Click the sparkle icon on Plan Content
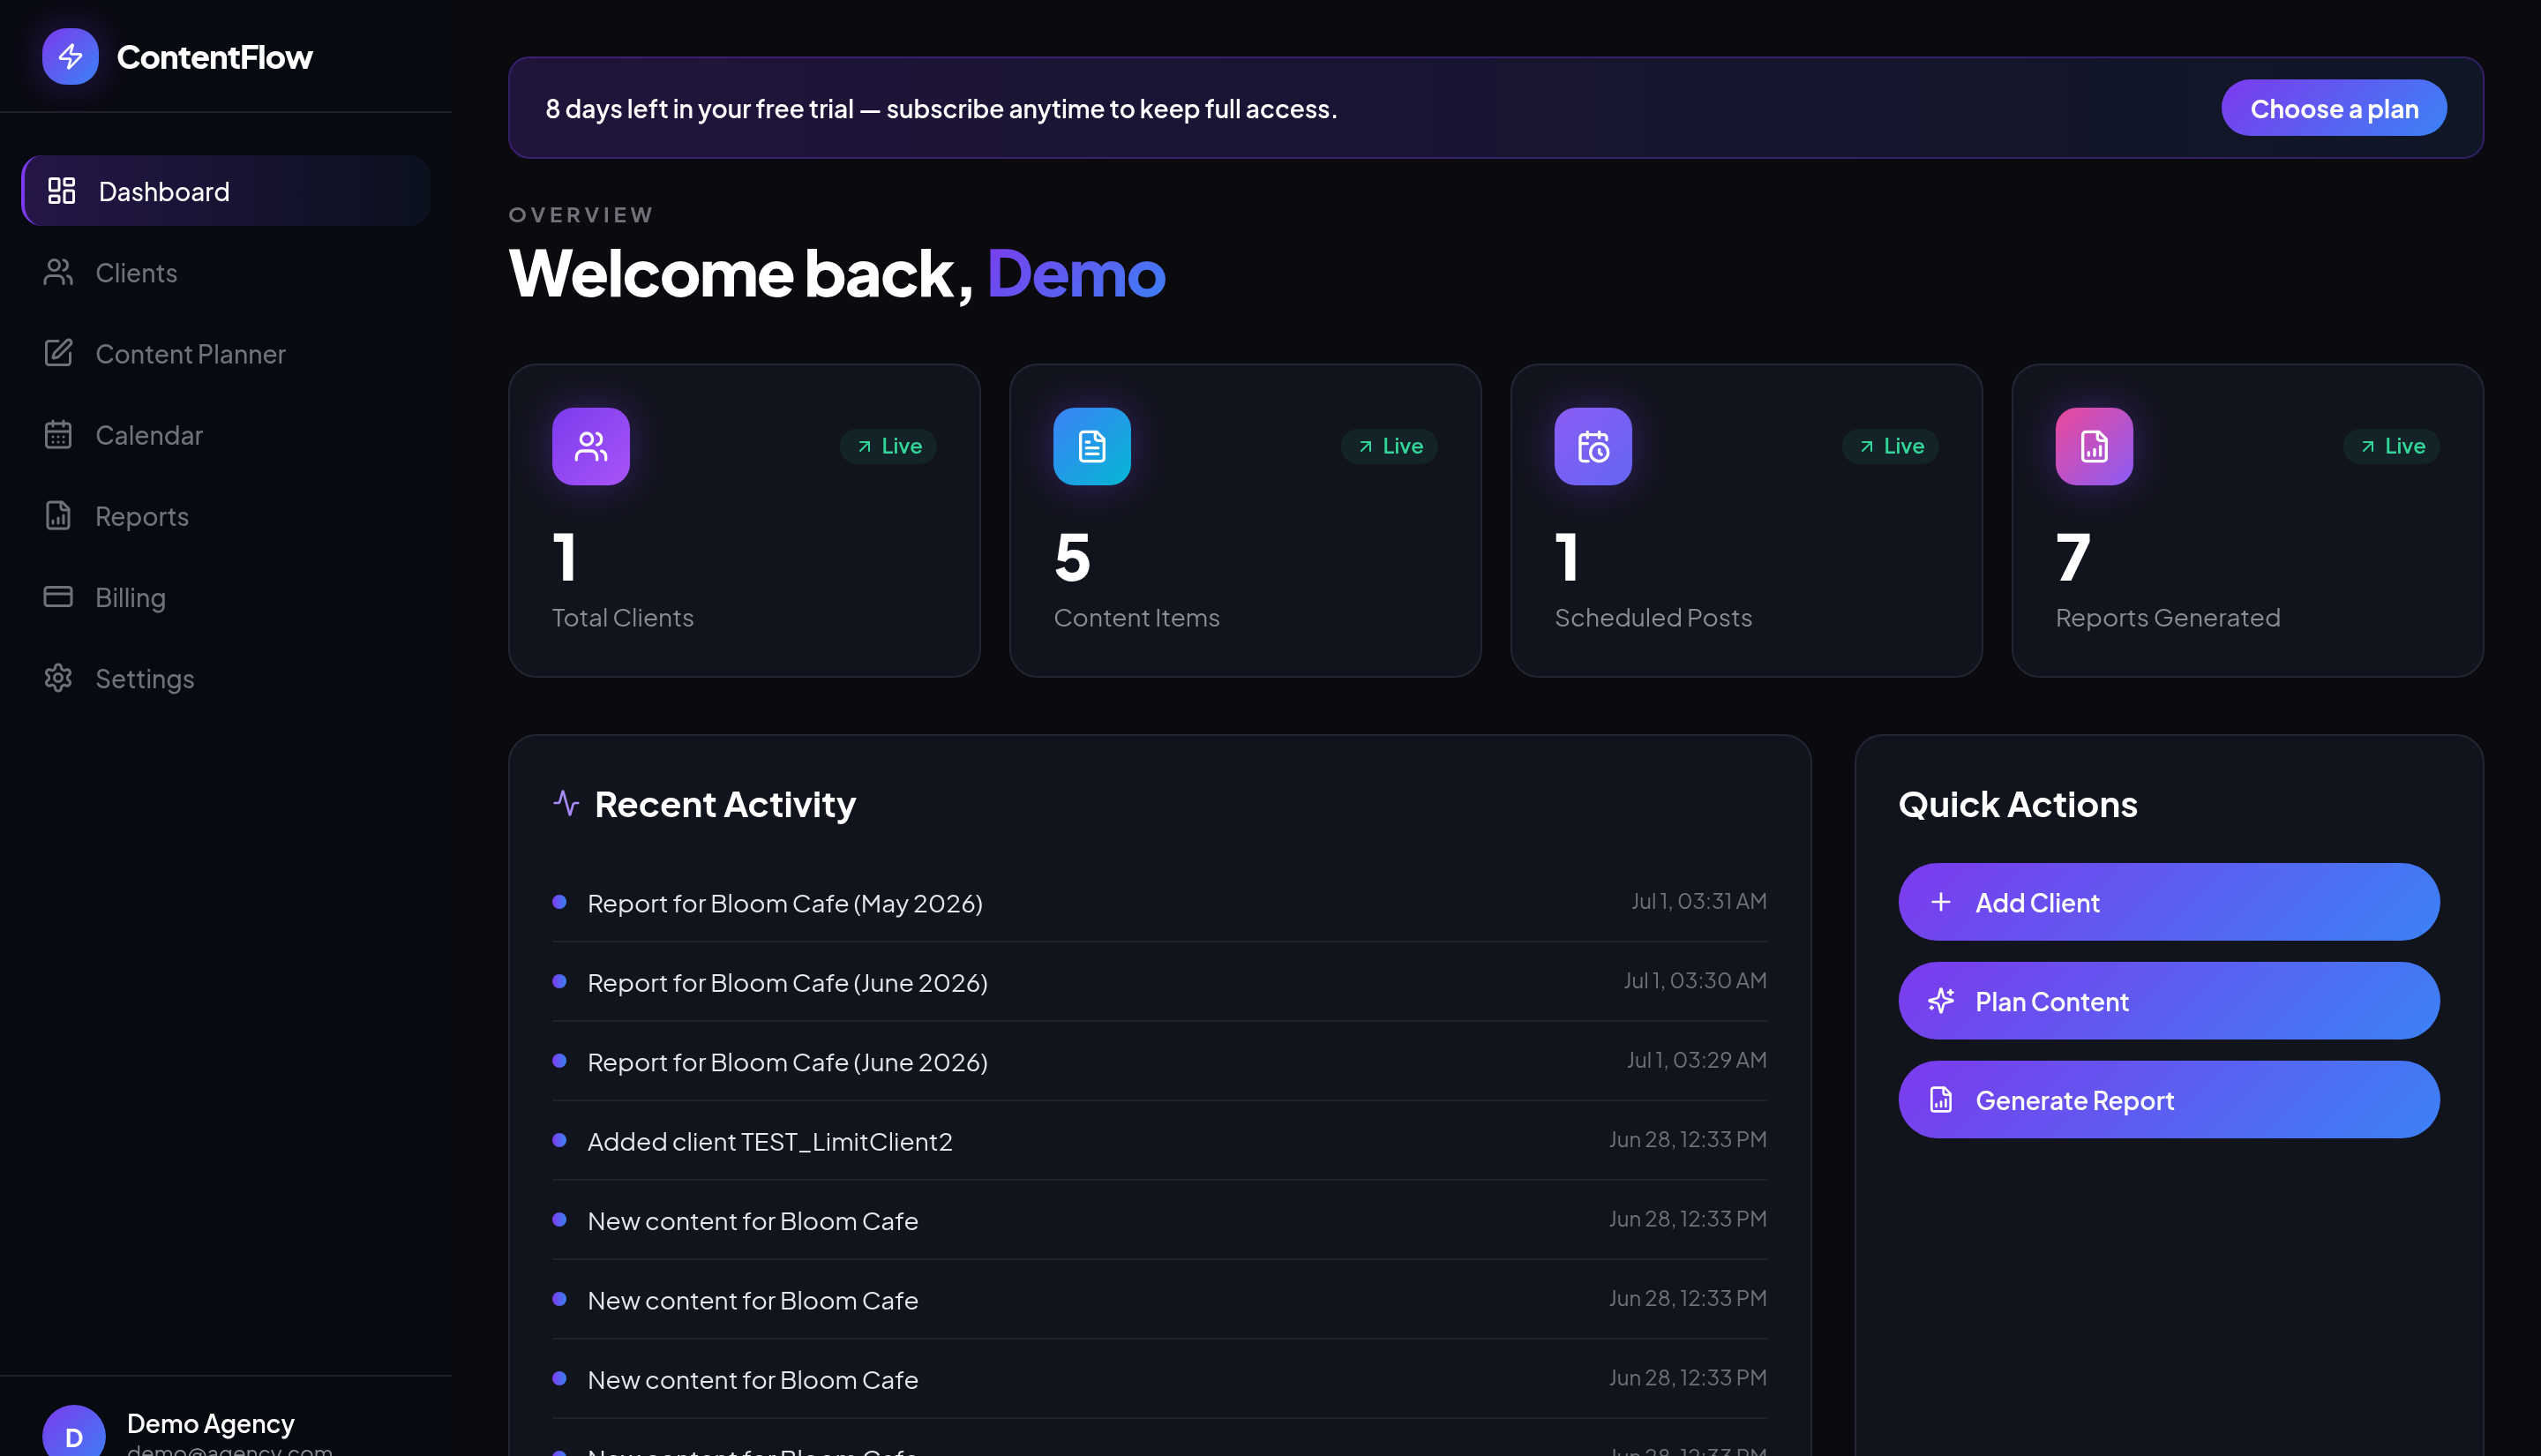This screenshot has height=1456, width=2541. click(1940, 1001)
